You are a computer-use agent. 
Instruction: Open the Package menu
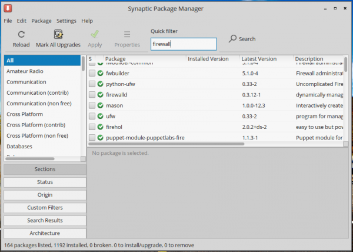click(x=41, y=21)
